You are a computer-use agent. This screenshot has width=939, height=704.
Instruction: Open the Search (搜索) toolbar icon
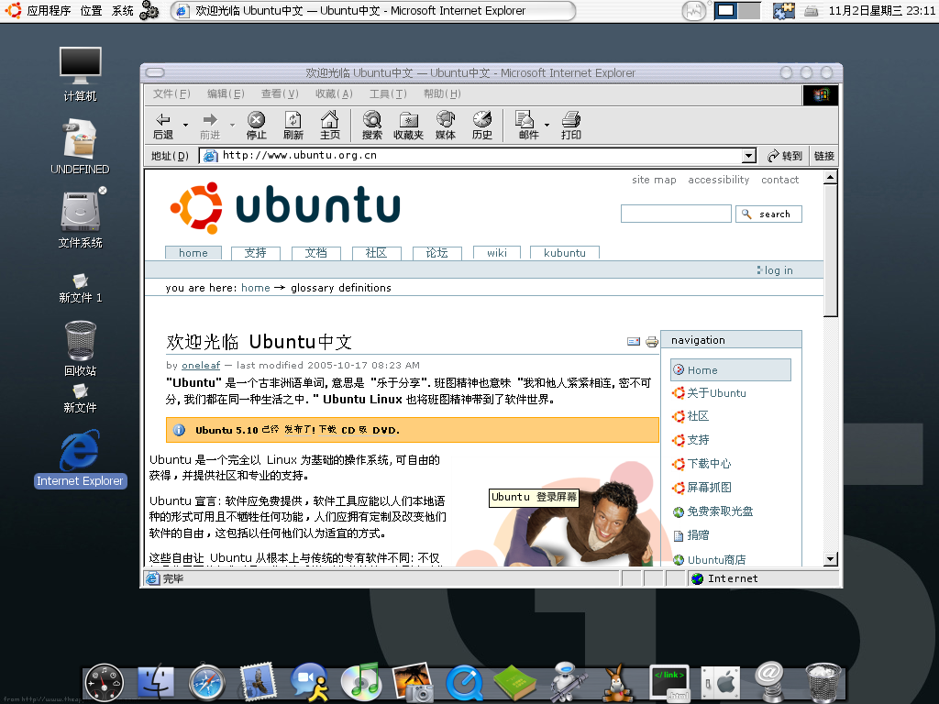click(372, 126)
